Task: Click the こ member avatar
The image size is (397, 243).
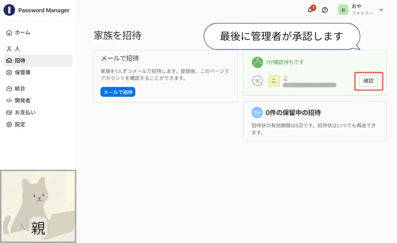Action: tap(274, 80)
